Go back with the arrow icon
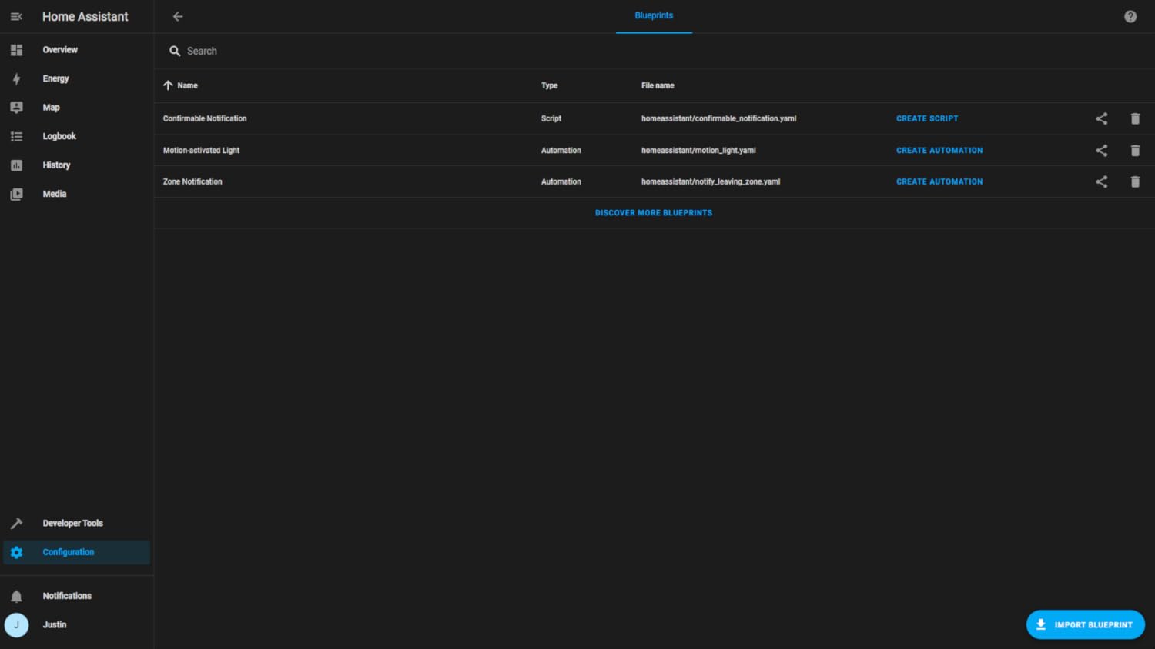The image size is (1155, 649). (x=178, y=16)
